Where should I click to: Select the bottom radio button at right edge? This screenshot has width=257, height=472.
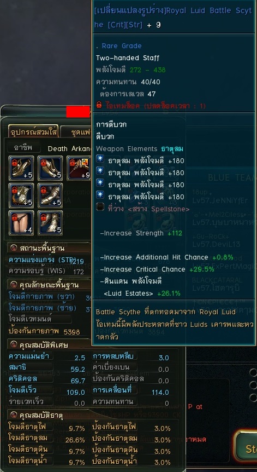point(253,397)
